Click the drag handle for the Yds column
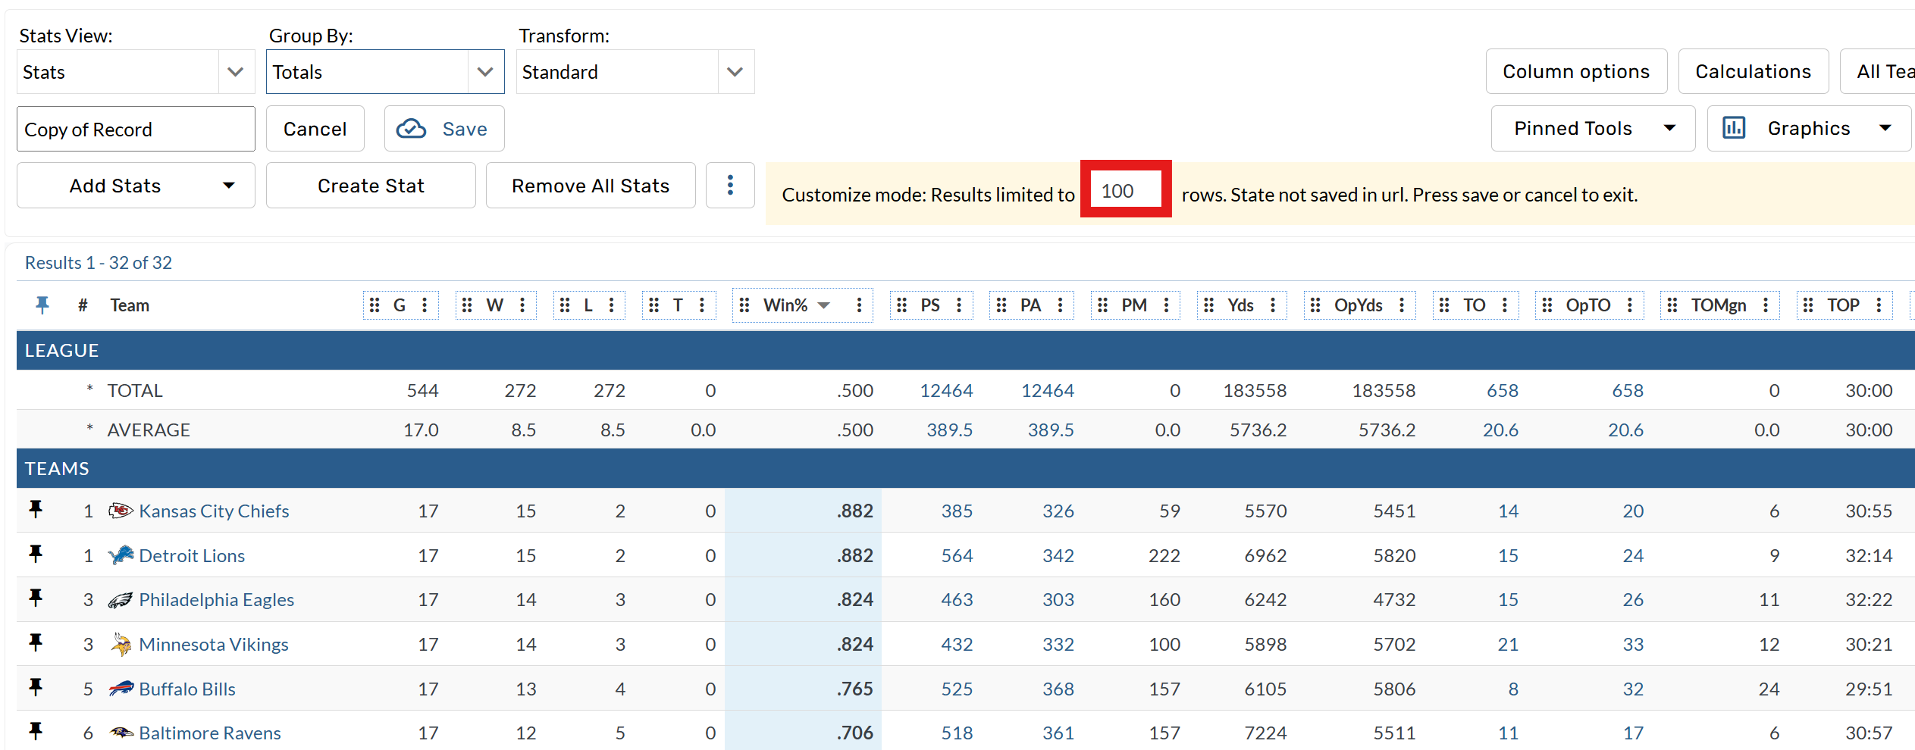 click(1209, 305)
